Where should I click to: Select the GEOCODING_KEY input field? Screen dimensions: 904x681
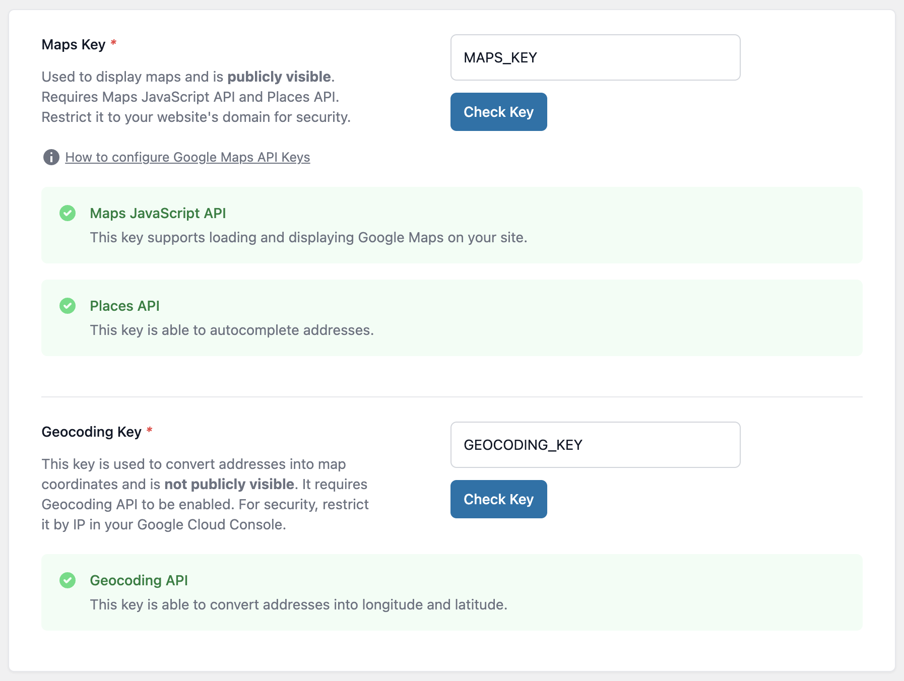pos(595,445)
